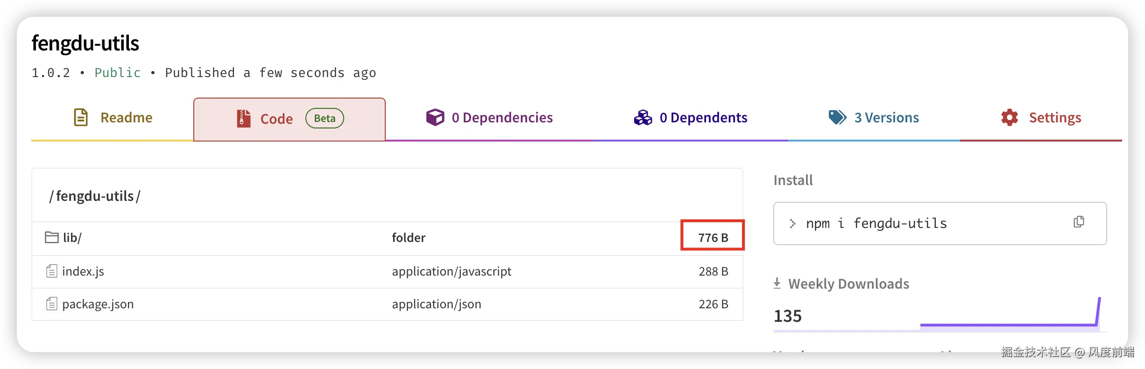Image resolution: width=1145 pixels, height=369 pixels.
Task: Click the lib folder icon
Action: tap(51, 237)
